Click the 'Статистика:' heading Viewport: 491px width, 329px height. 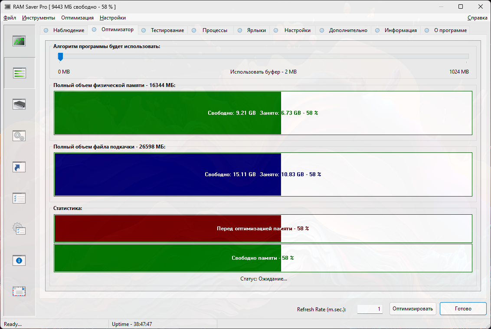tap(68, 208)
